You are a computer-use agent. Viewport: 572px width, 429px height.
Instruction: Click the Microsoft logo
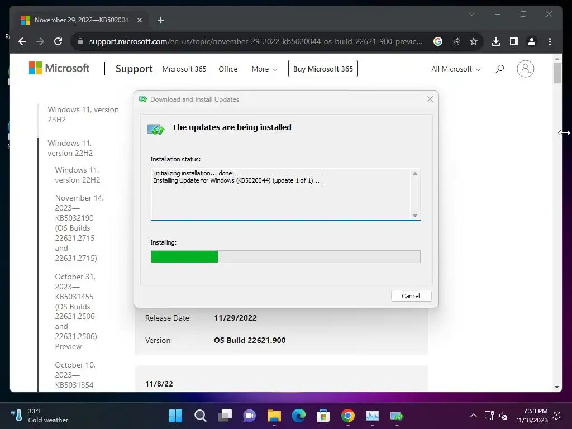coord(59,68)
